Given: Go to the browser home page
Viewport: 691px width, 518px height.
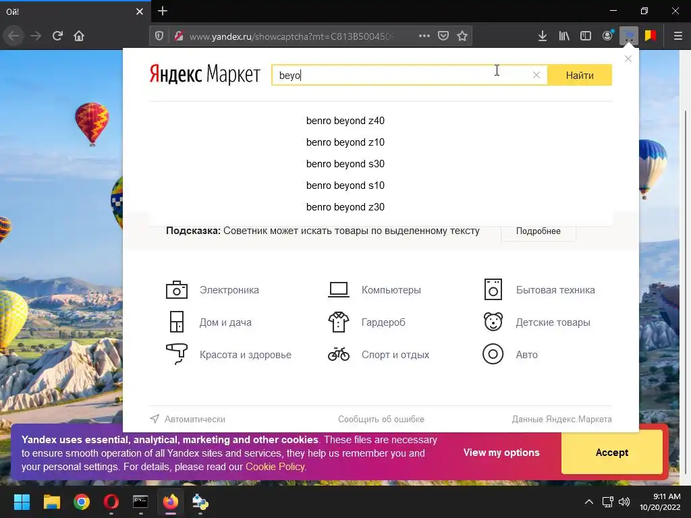Looking at the screenshot, I should pos(79,36).
